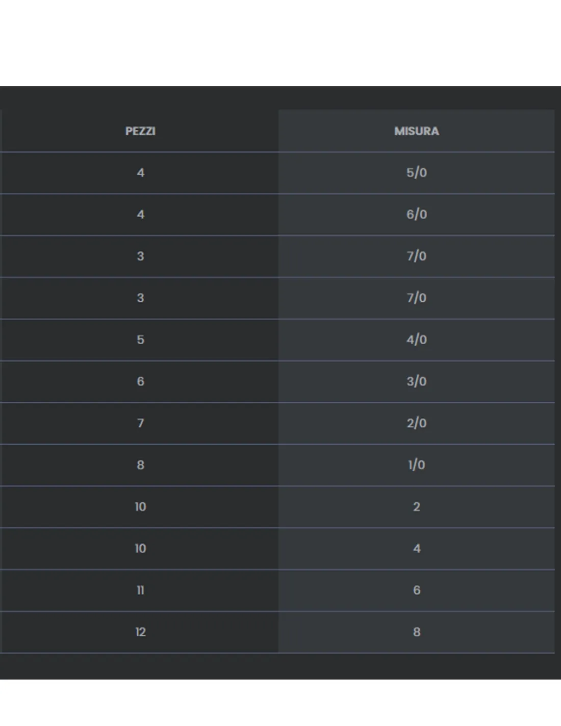Screen dimensions: 561x726
Task: Click pieces value 6 cell
Action: (140, 382)
